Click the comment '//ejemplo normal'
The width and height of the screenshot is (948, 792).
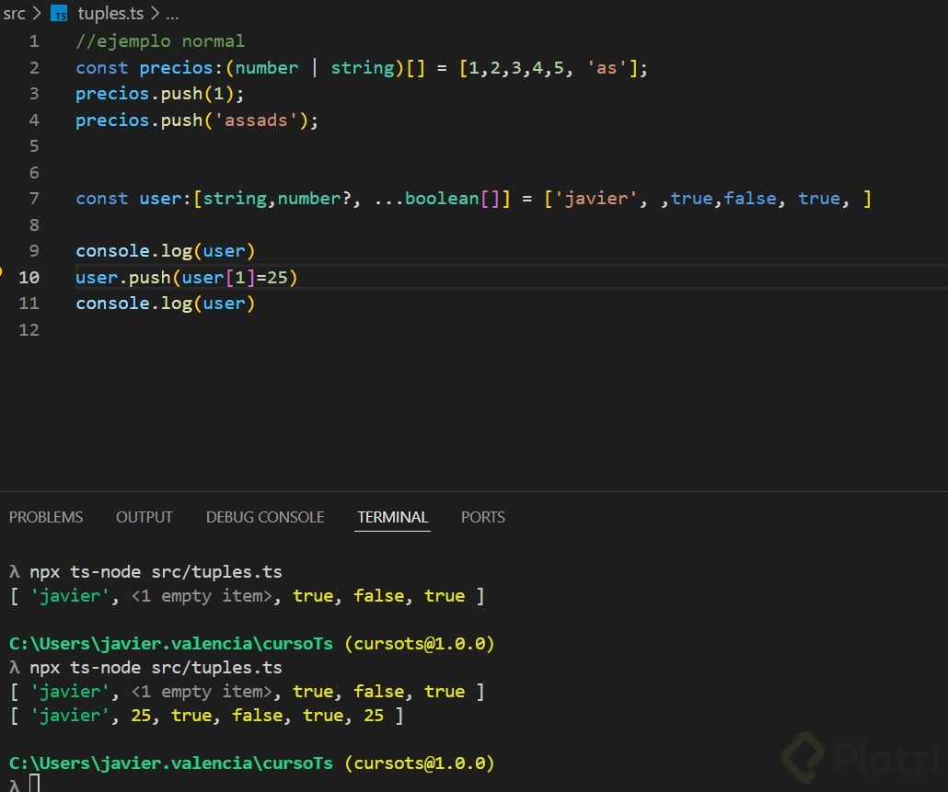point(160,41)
